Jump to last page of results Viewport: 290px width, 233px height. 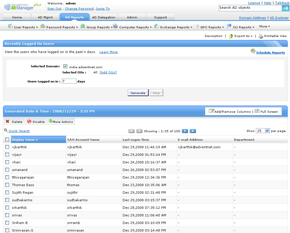193,131
